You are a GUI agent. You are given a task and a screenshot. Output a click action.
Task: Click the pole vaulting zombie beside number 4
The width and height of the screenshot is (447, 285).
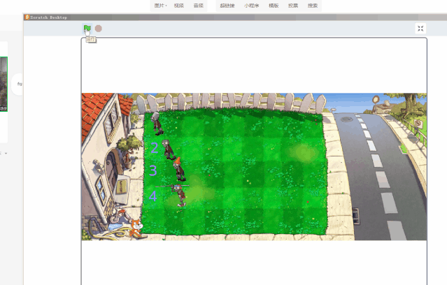(x=178, y=195)
